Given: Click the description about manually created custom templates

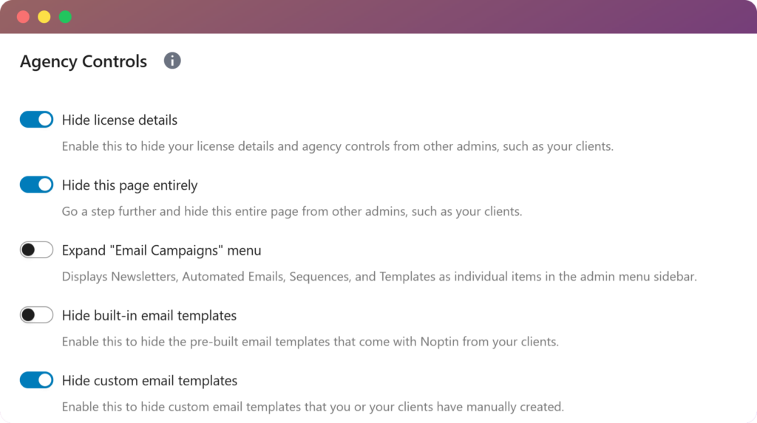Looking at the screenshot, I should point(313,407).
